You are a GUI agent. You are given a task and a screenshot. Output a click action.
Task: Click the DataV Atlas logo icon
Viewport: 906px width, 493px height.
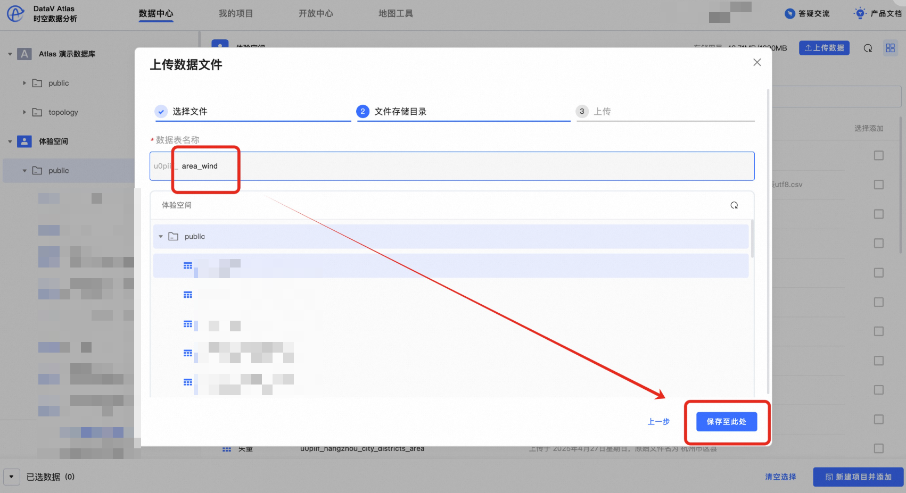point(15,13)
